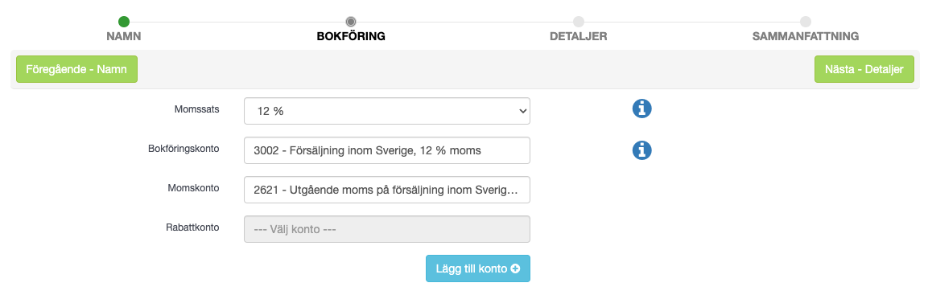Open the info icon next to Bokföringskonto
Image resolution: width=928 pixels, height=291 pixels.
641,150
